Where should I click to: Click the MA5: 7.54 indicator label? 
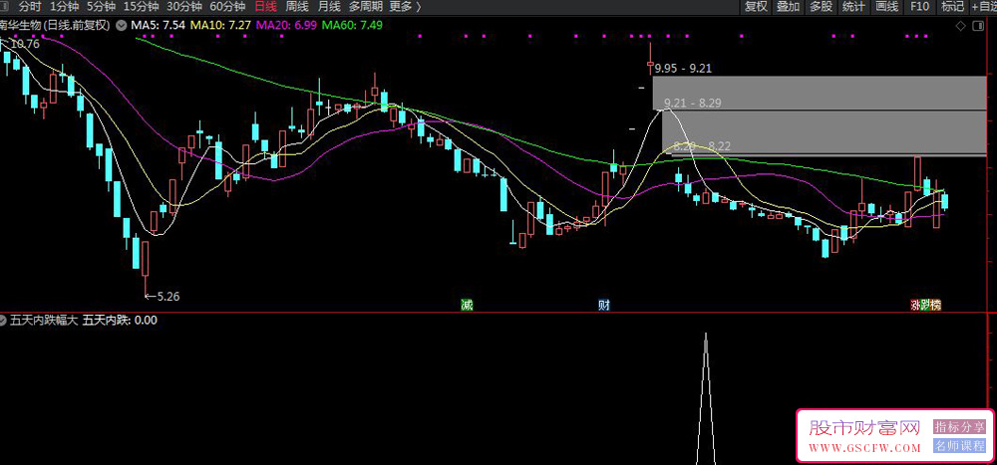tap(158, 26)
